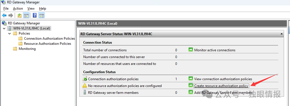Image resolution: width=290 pixels, height=106 pixels.
Task: Collapse the WIN-VL31JLJ9I4C (Local) tree node
Action: click(x=4, y=29)
